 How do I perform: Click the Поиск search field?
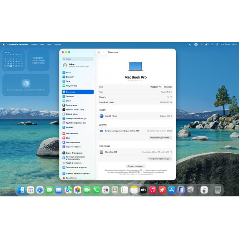pos(78,59)
